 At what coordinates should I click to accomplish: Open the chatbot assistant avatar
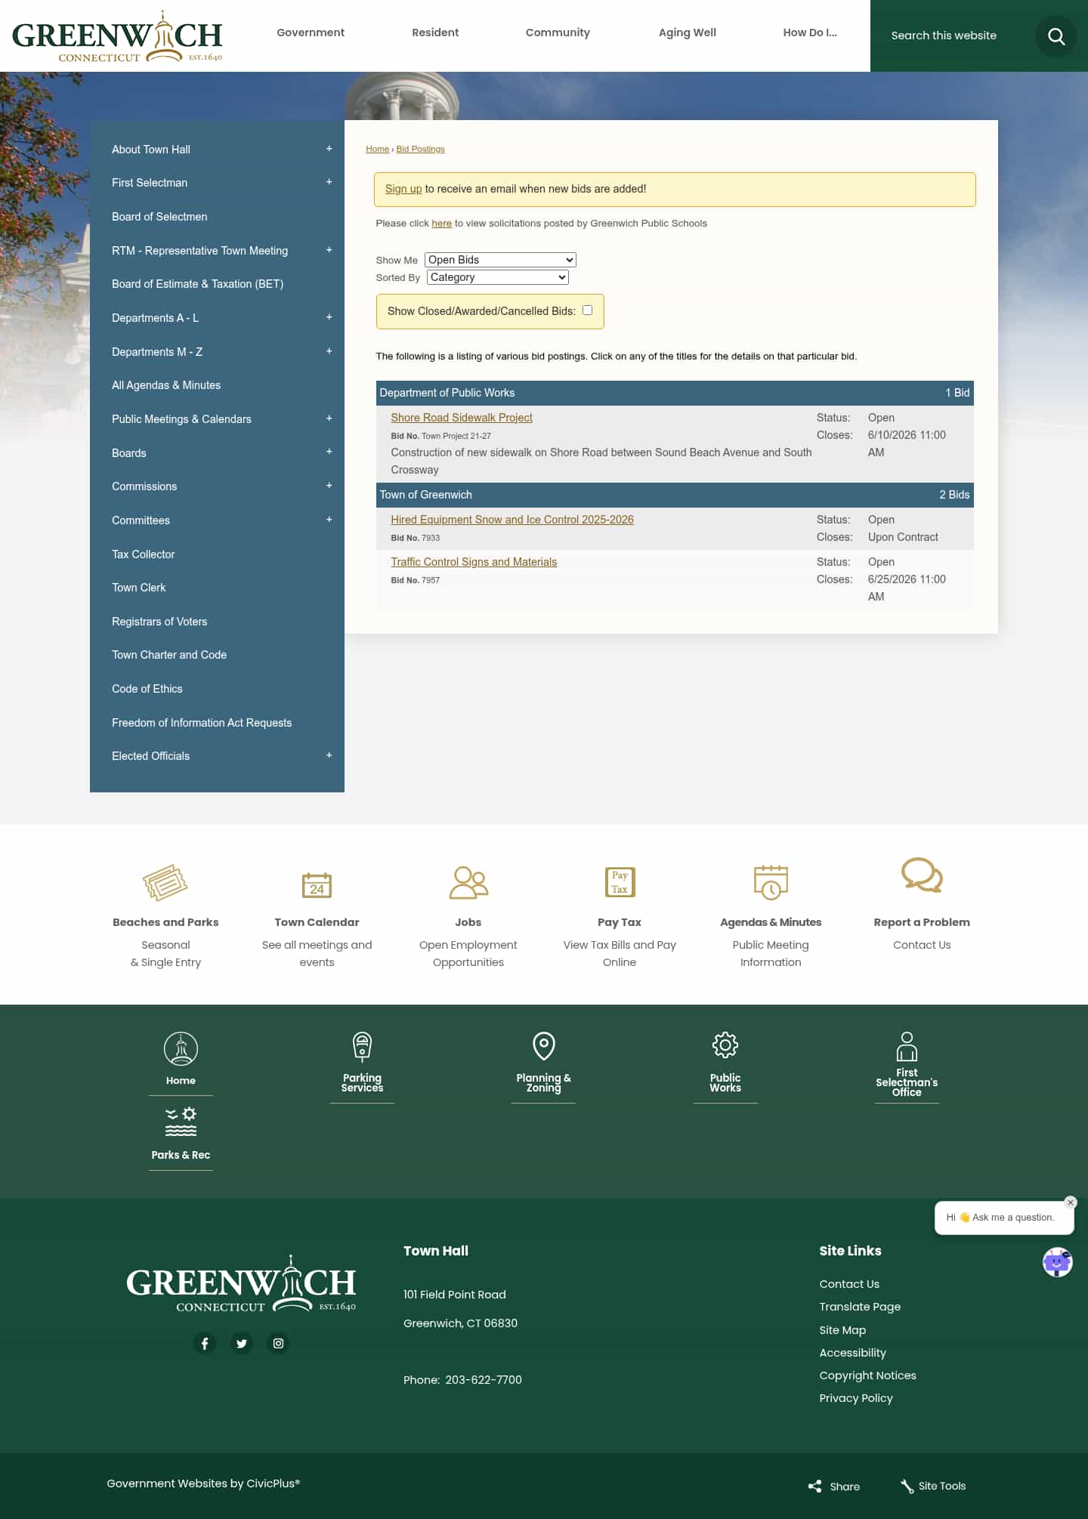pos(1057,1262)
